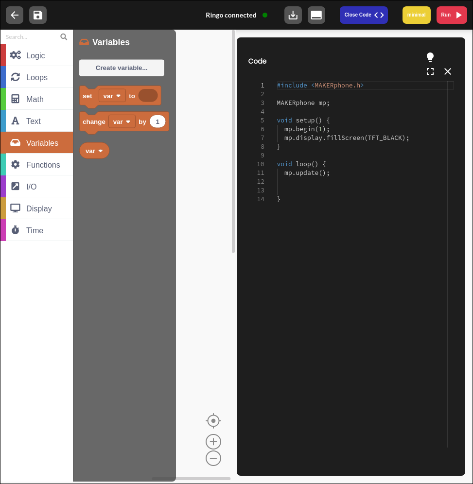473x484 pixels.
Task: Select the Variables category
Action: 37,142
